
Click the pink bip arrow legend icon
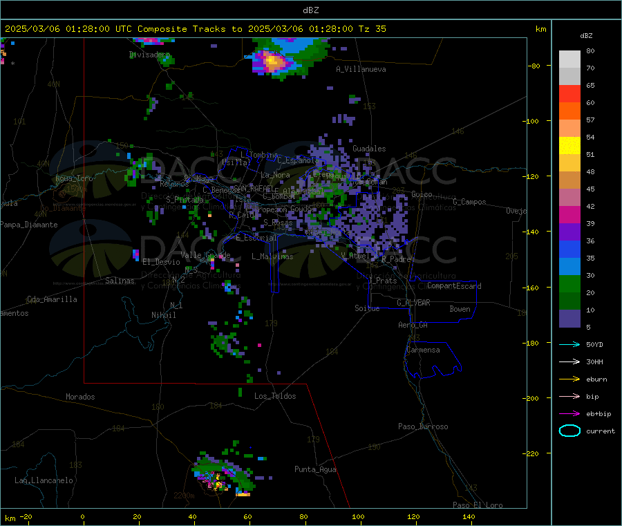569,396
